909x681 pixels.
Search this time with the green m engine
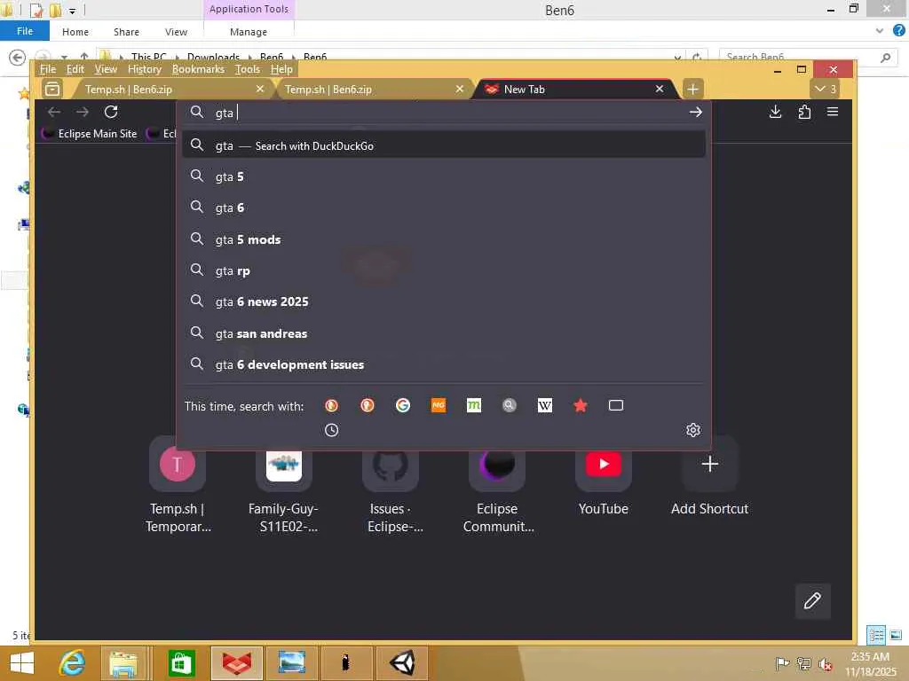pos(474,405)
